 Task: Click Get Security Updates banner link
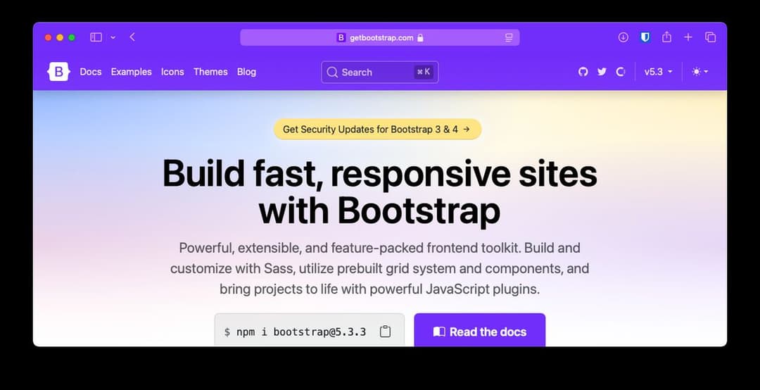[x=378, y=129]
